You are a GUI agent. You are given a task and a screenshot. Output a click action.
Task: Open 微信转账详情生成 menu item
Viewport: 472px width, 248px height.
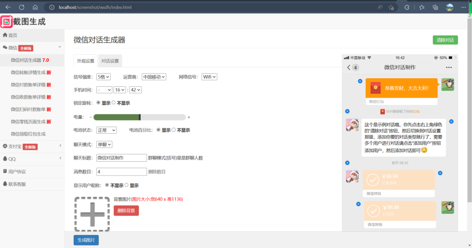[x=32, y=72]
